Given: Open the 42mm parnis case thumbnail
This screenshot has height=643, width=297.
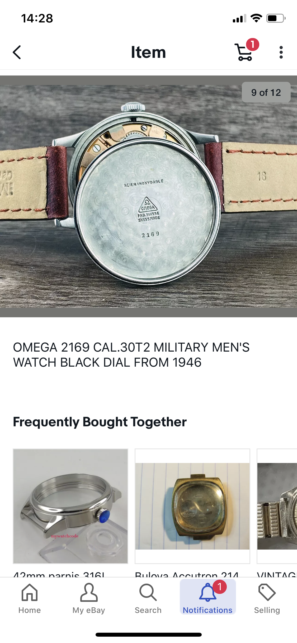Looking at the screenshot, I should point(70,506).
